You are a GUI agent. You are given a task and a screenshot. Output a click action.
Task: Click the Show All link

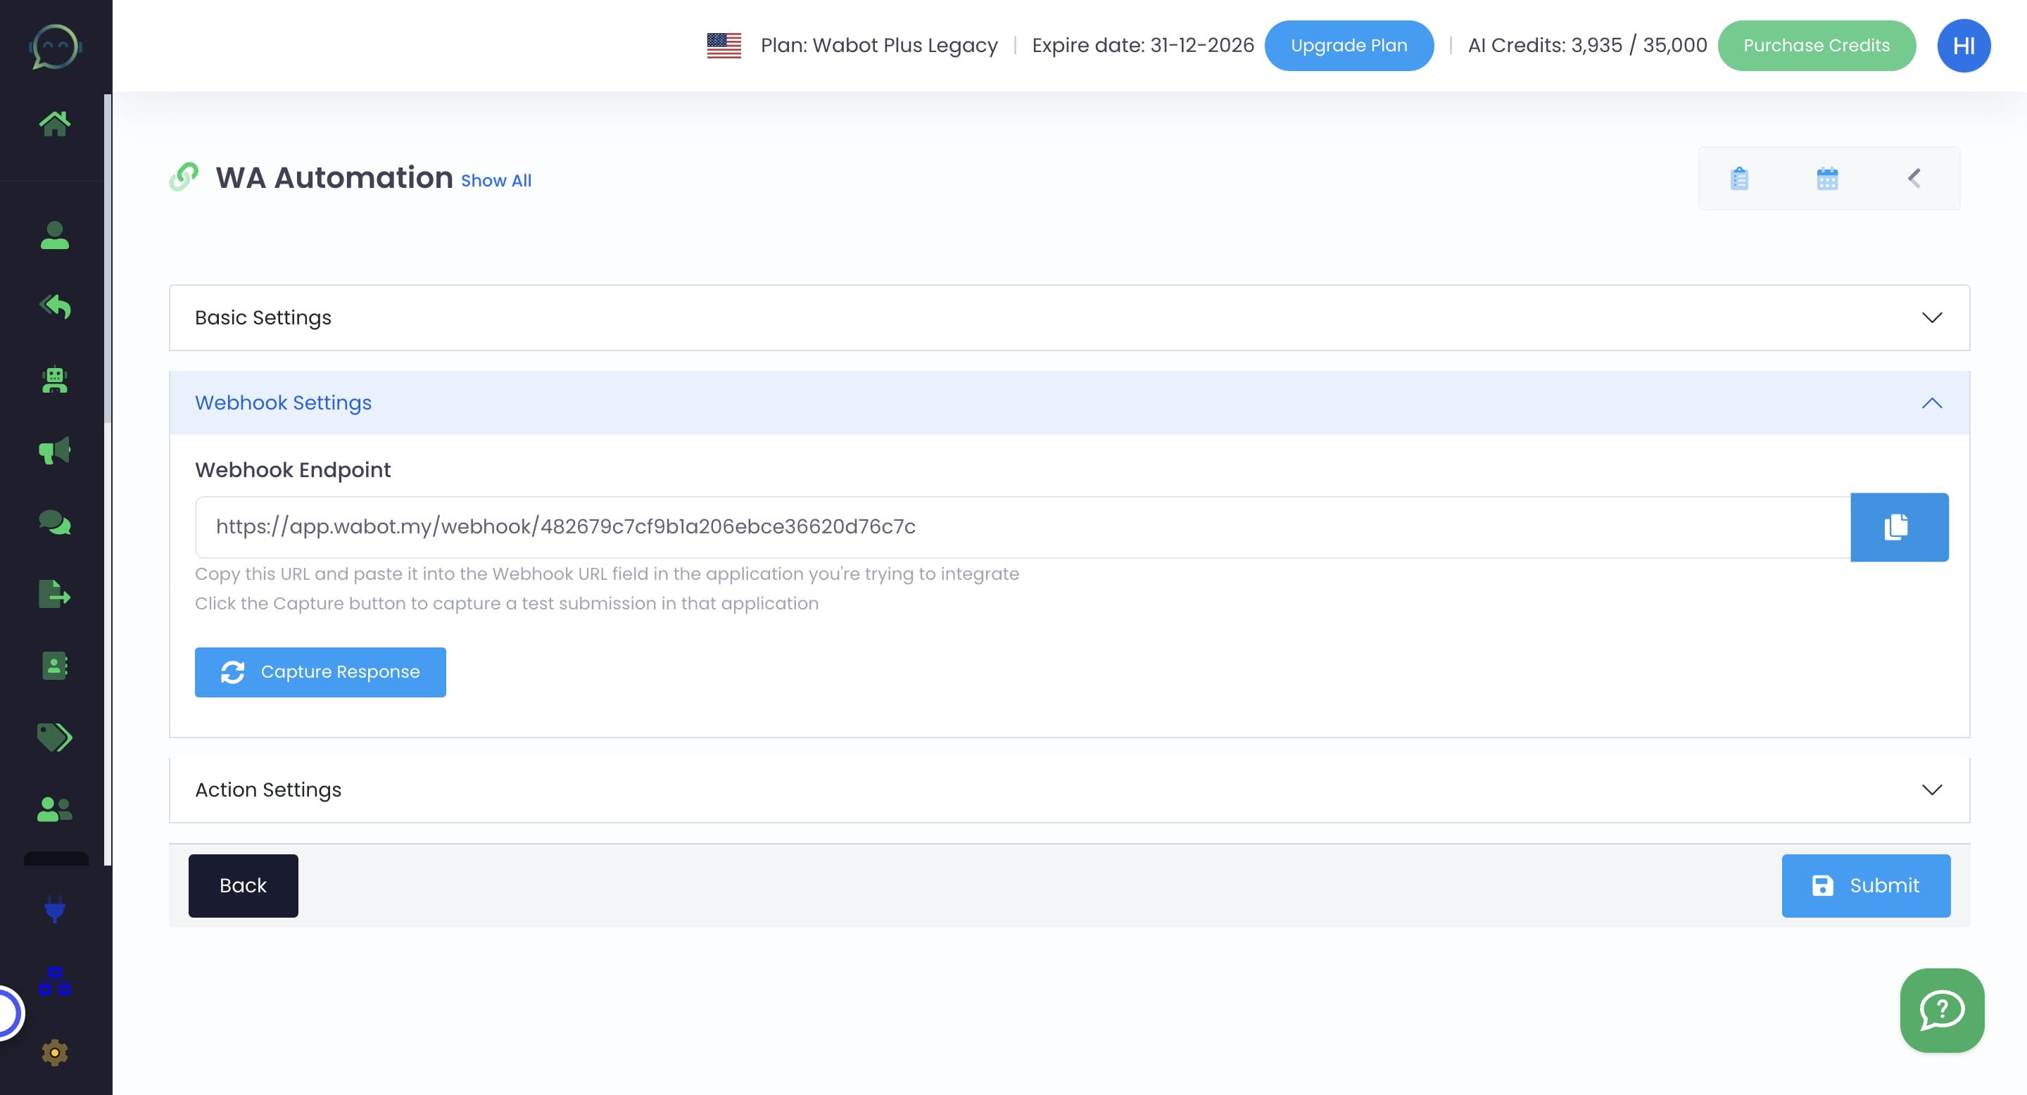coord(495,180)
